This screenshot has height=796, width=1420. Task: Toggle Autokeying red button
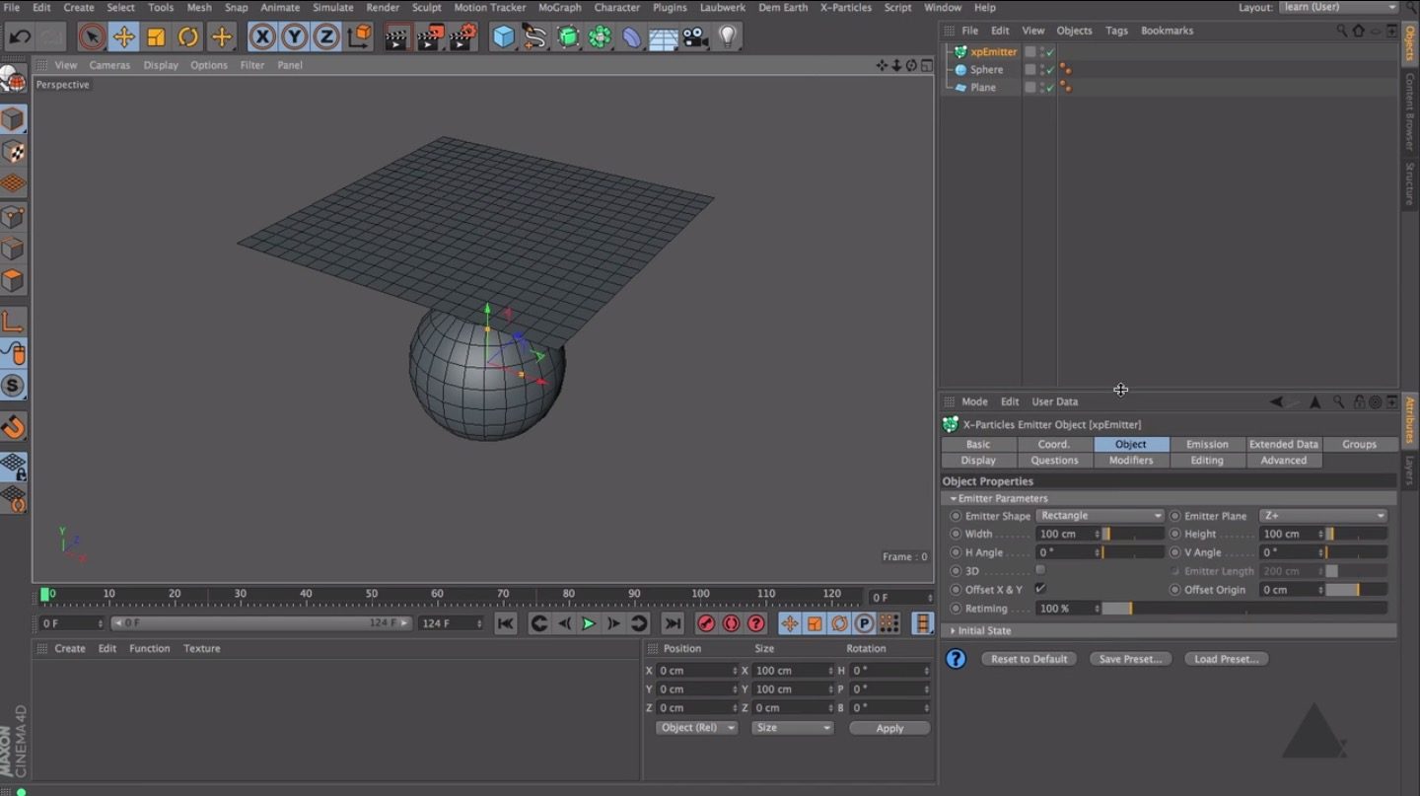coord(731,623)
